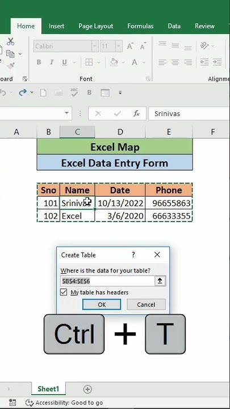The image size is (230, 409).
Task: Click Insert Function fx icon
Action: click(x=136, y=114)
